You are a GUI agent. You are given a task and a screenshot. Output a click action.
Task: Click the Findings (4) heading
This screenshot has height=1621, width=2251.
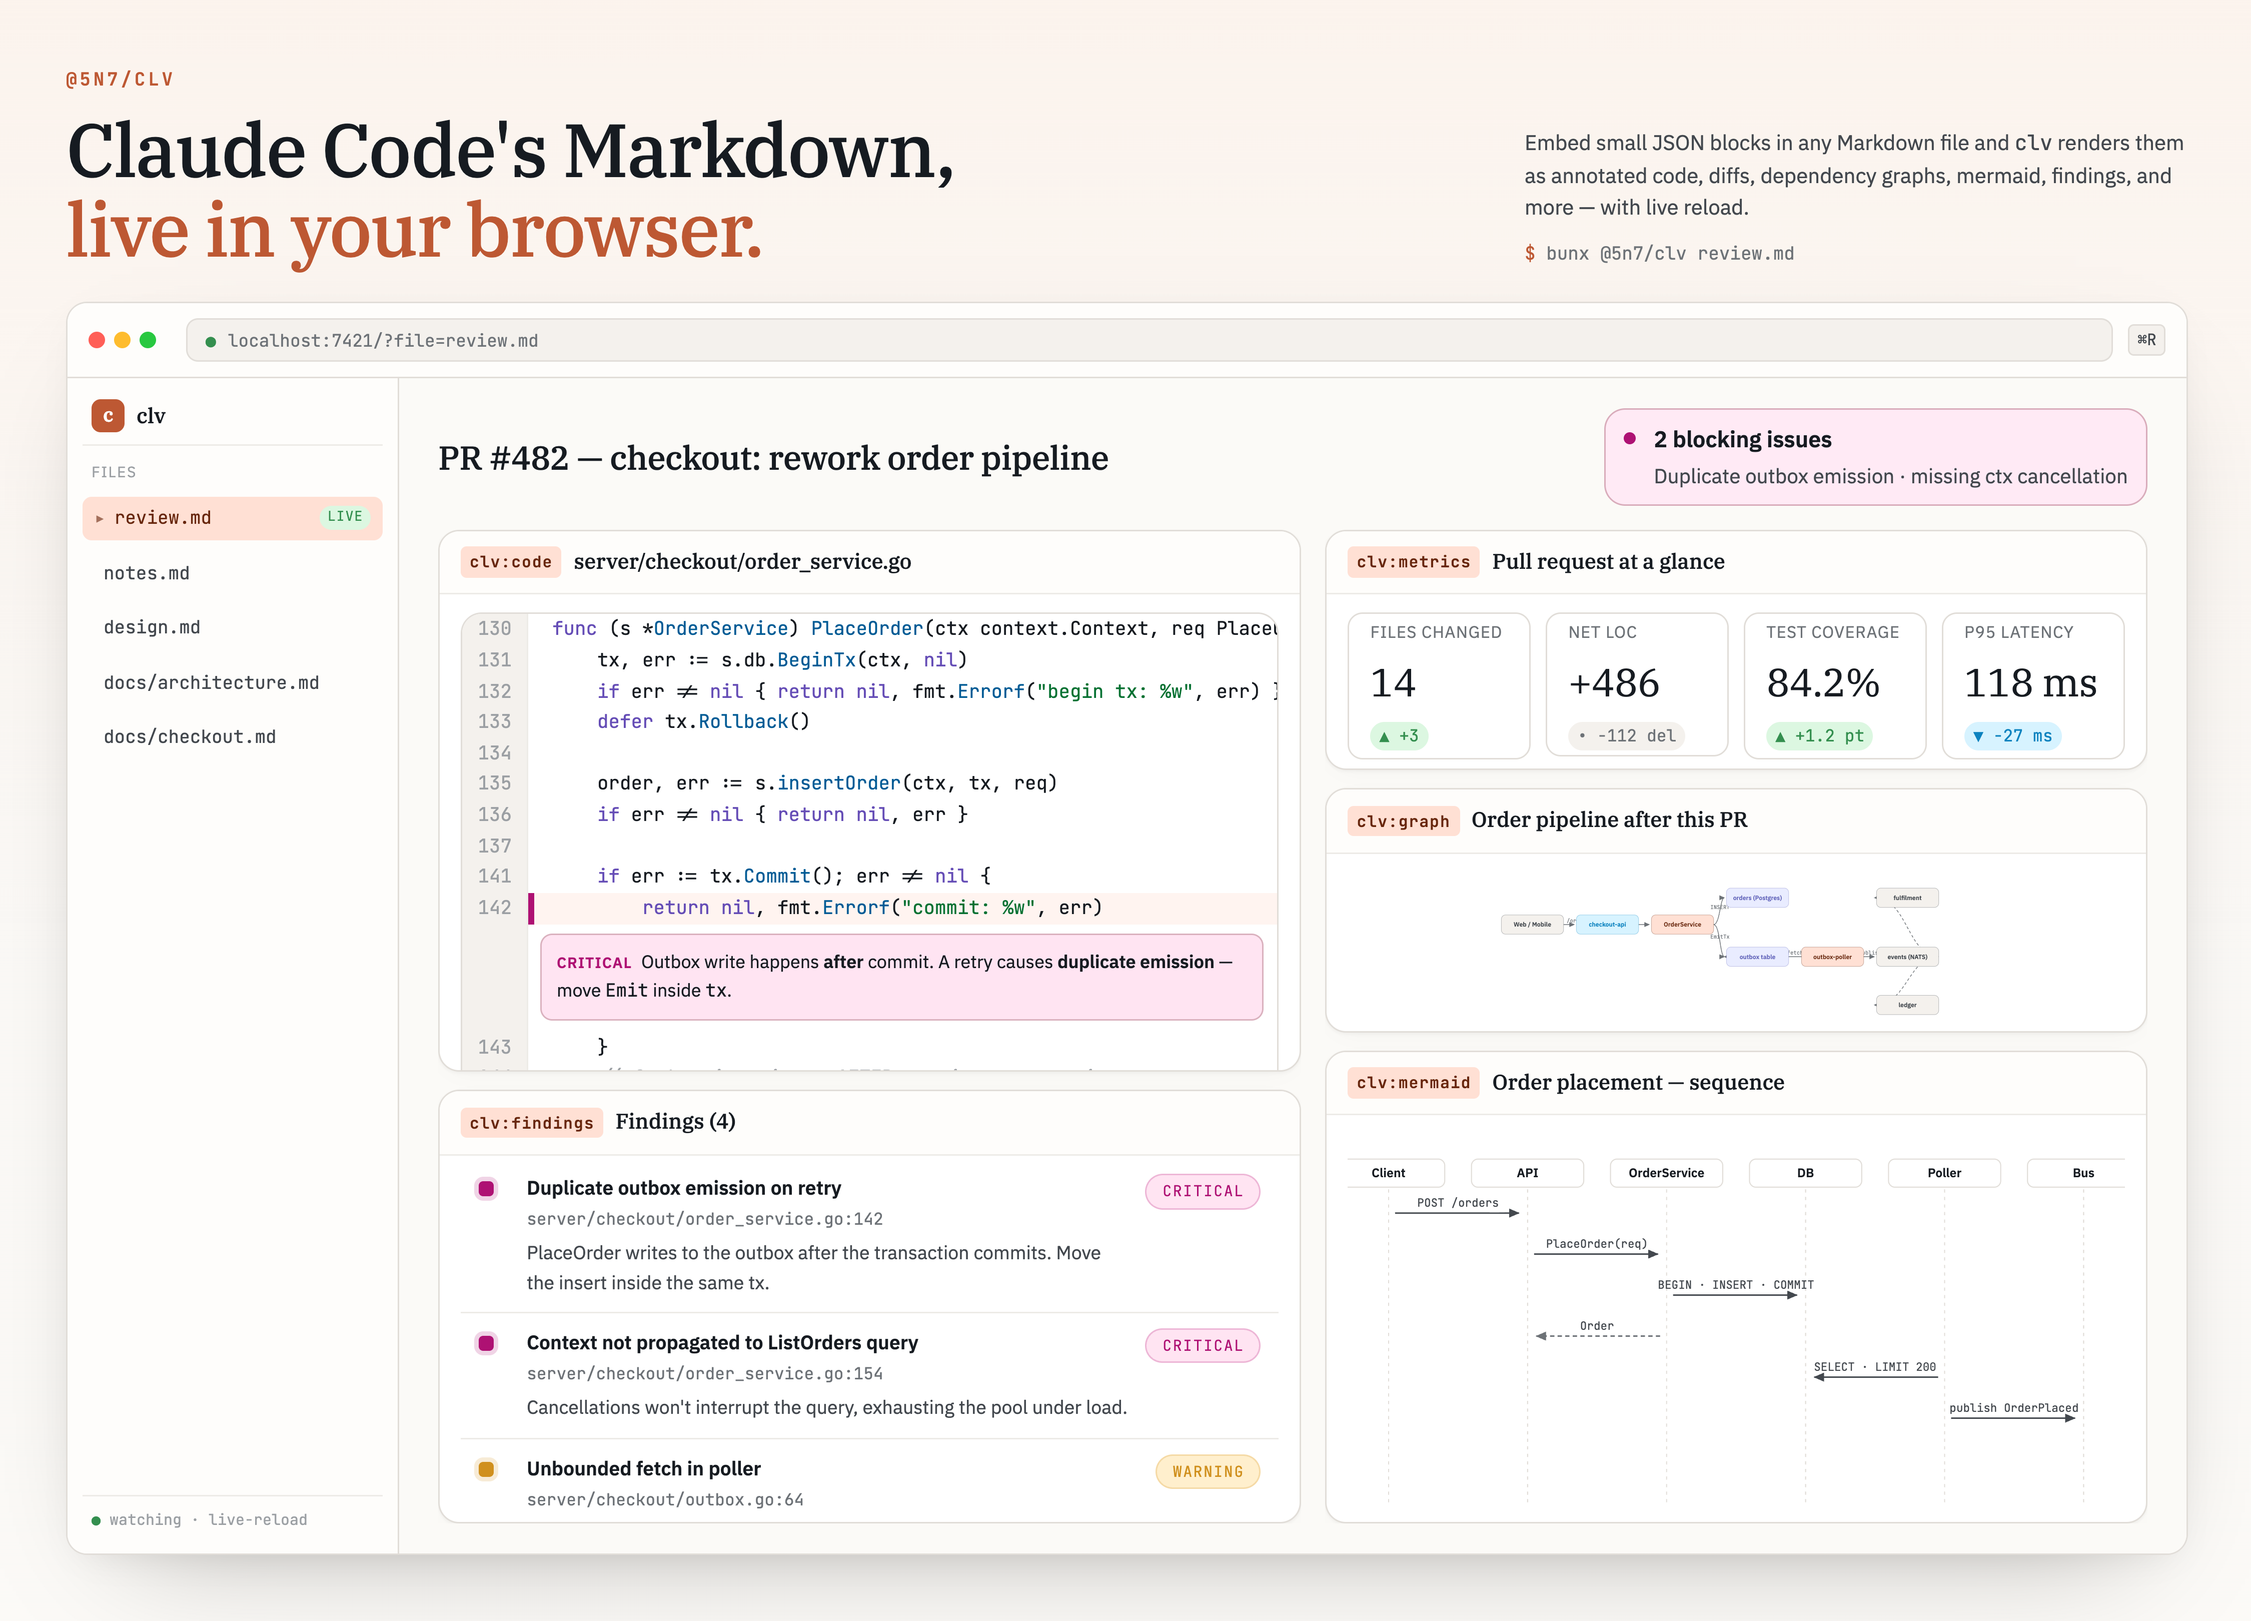[x=675, y=1122]
